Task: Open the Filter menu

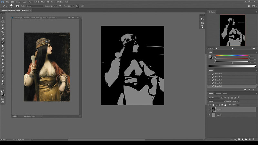Action: coord(43,2)
